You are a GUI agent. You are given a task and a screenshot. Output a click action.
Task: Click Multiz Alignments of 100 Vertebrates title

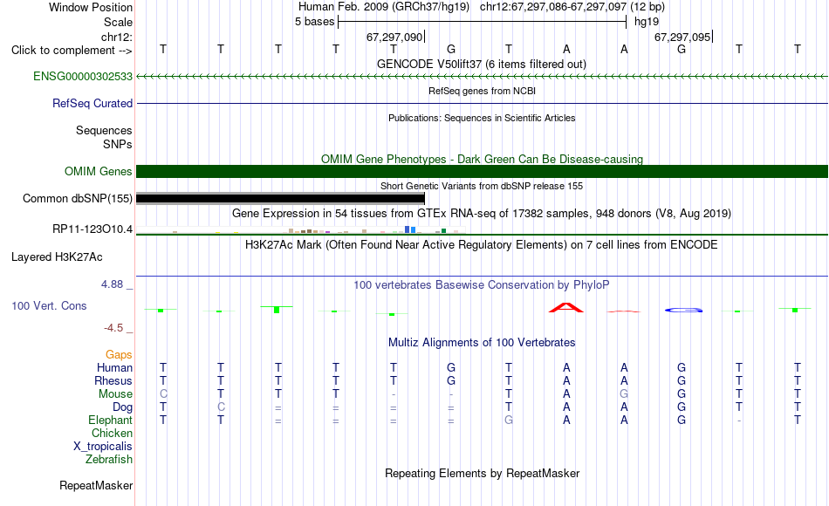(482, 343)
